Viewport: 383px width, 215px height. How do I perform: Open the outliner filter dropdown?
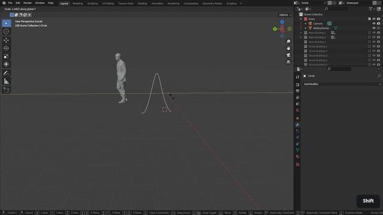coord(372,9)
